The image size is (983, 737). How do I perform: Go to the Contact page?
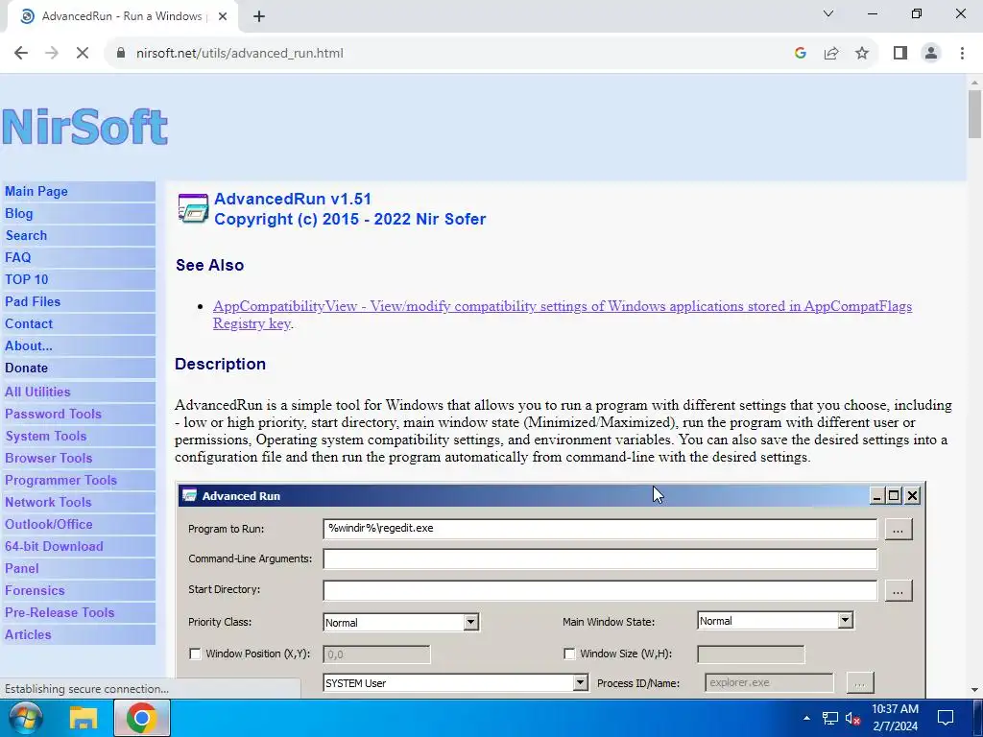point(29,324)
